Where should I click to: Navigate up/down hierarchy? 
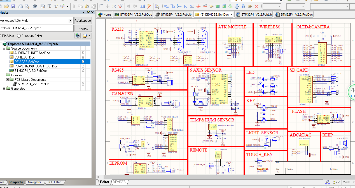click(x=143, y=6)
